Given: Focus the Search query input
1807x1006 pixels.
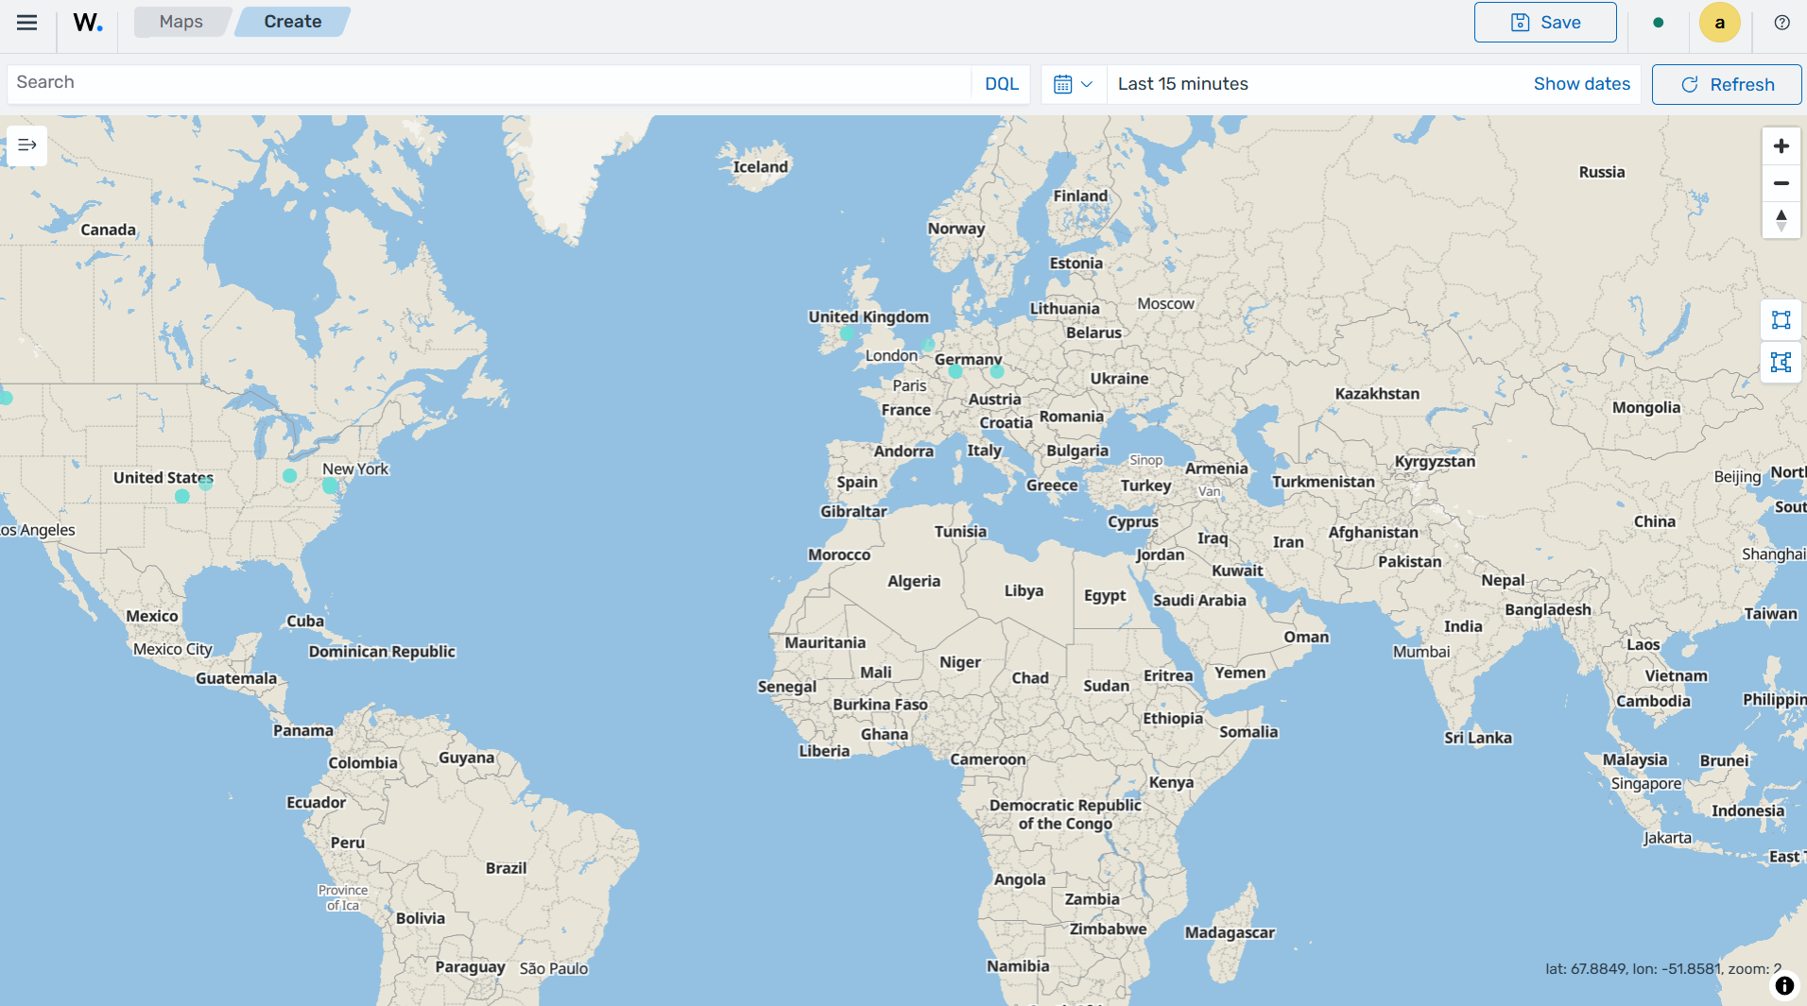Looking at the screenshot, I should point(491,83).
